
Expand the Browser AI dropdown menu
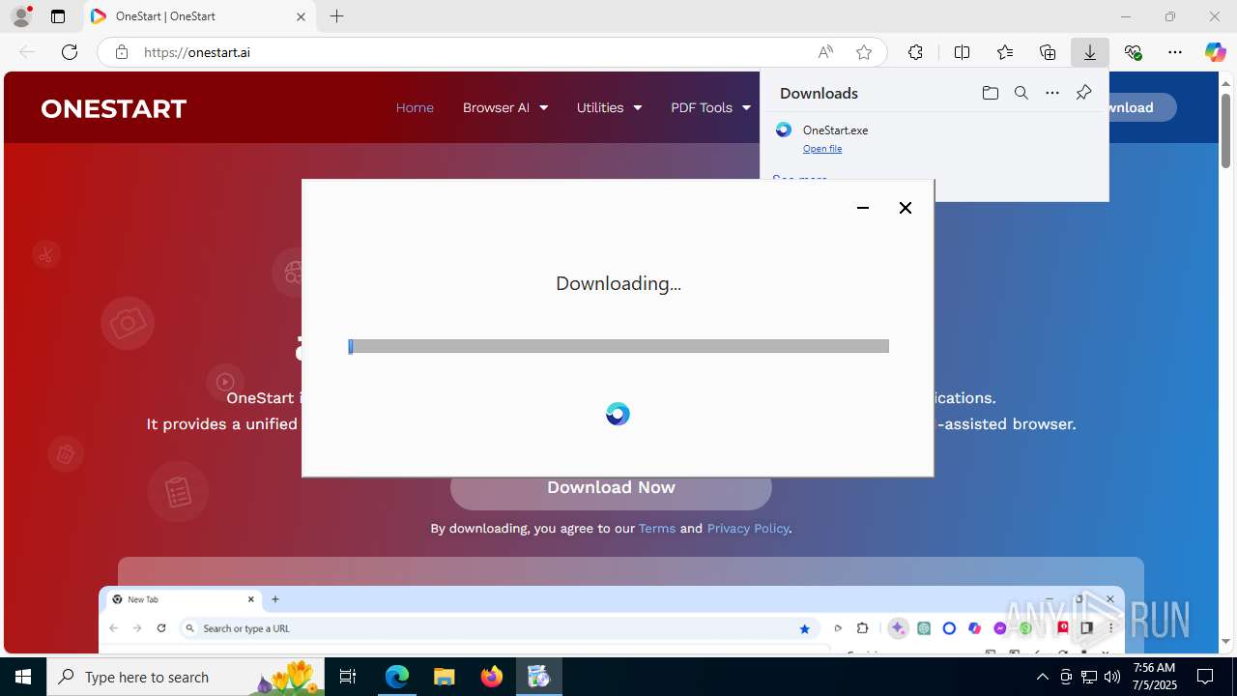coord(505,107)
